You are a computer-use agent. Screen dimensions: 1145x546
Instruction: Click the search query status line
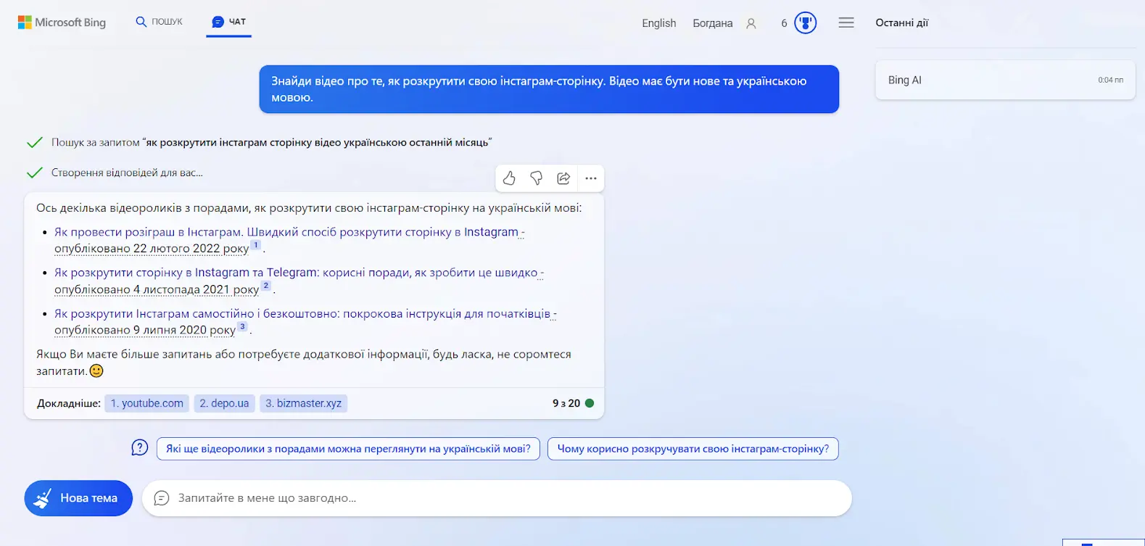271,142
